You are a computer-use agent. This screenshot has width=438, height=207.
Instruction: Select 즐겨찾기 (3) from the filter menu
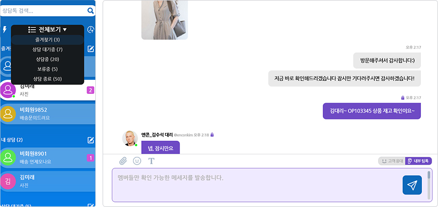point(47,40)
